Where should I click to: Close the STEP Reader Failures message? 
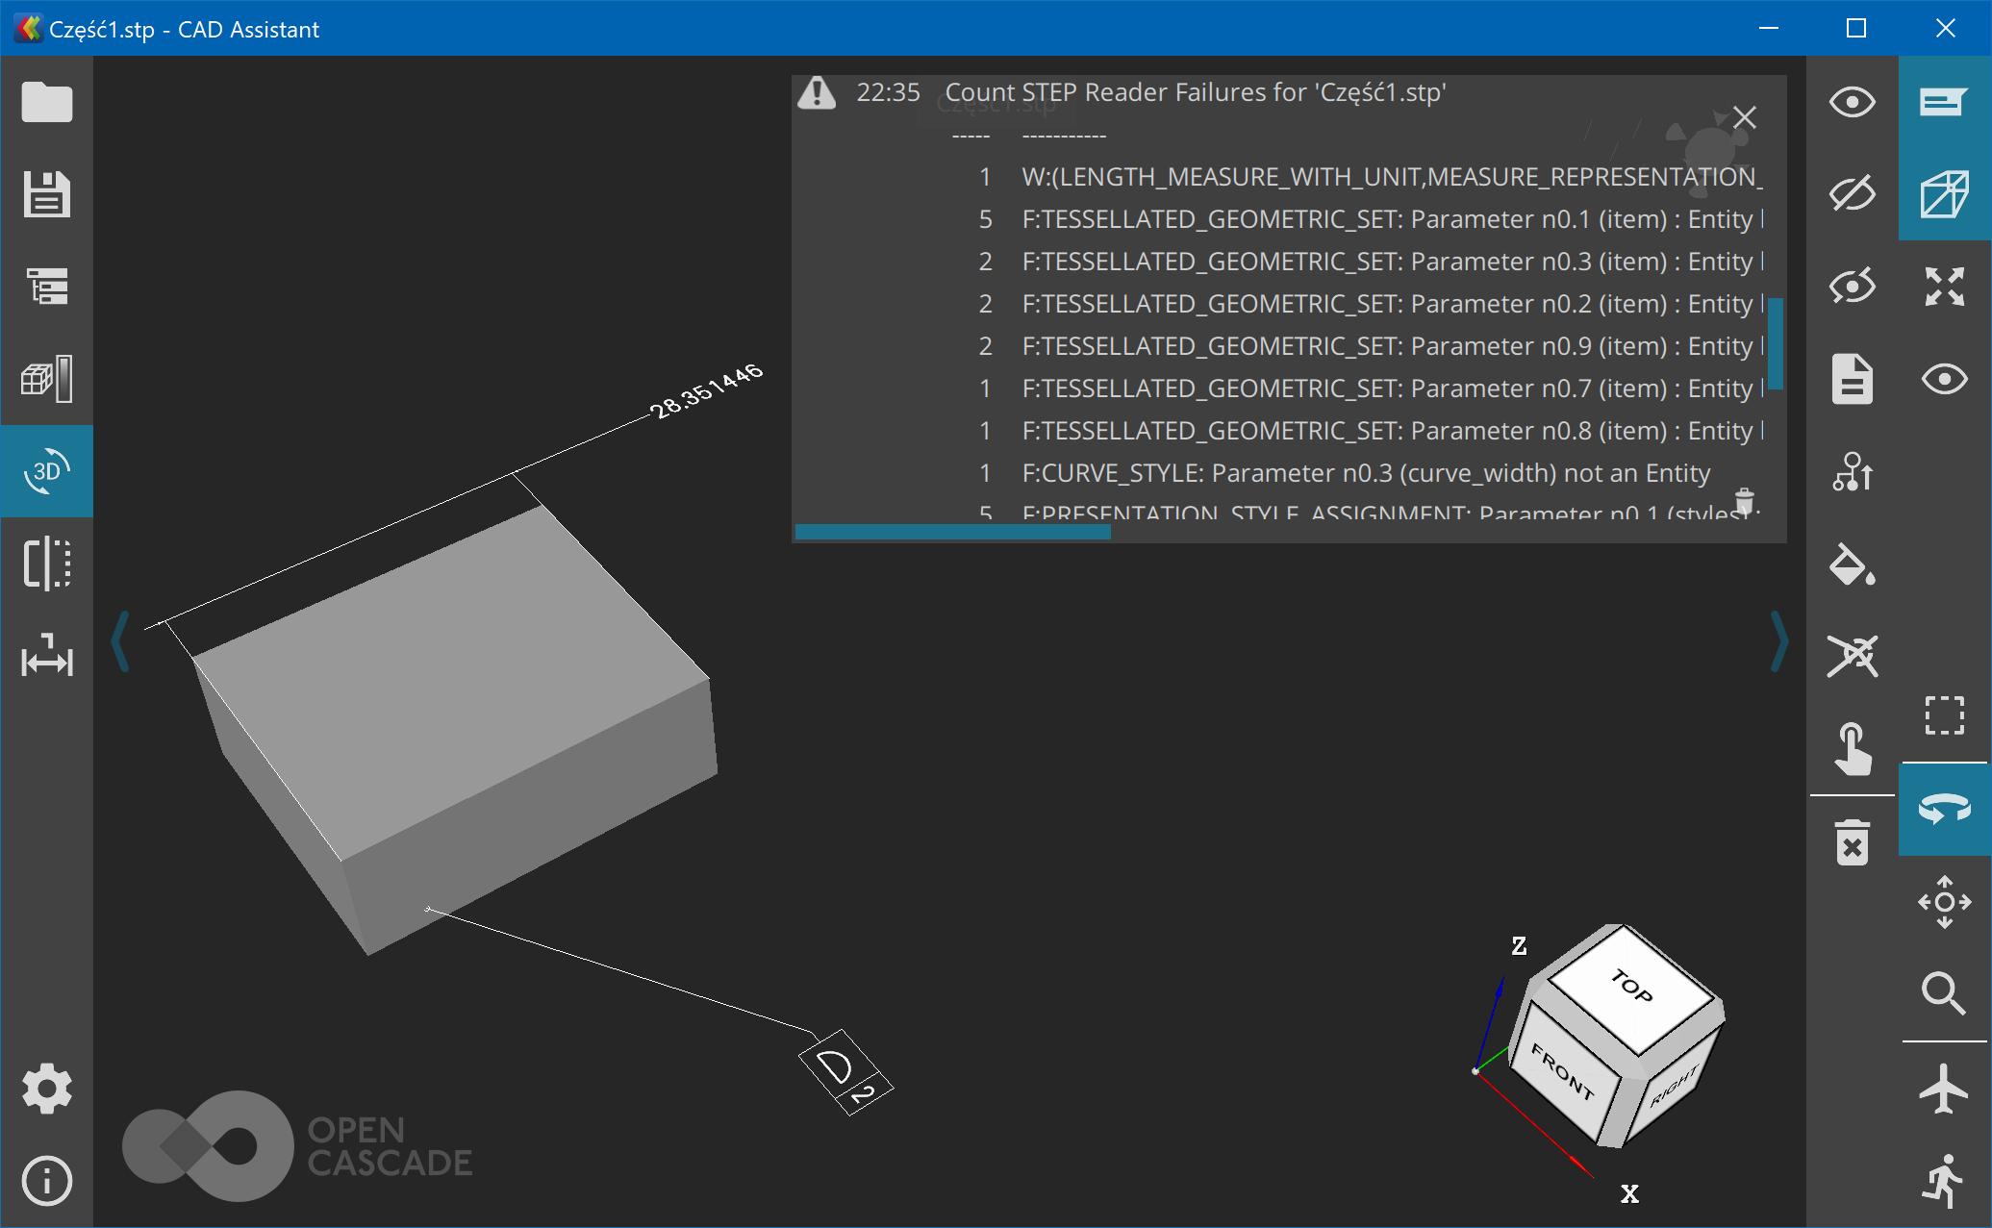[x=1744, y=118]
